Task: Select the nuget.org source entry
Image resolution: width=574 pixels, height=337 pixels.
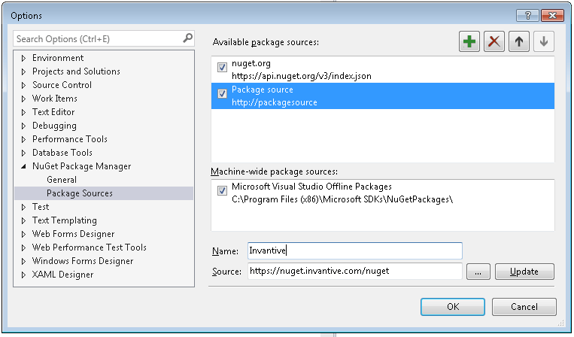Action: pos(383,69)
